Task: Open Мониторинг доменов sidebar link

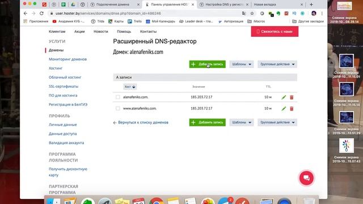Action: pos(67,59)
